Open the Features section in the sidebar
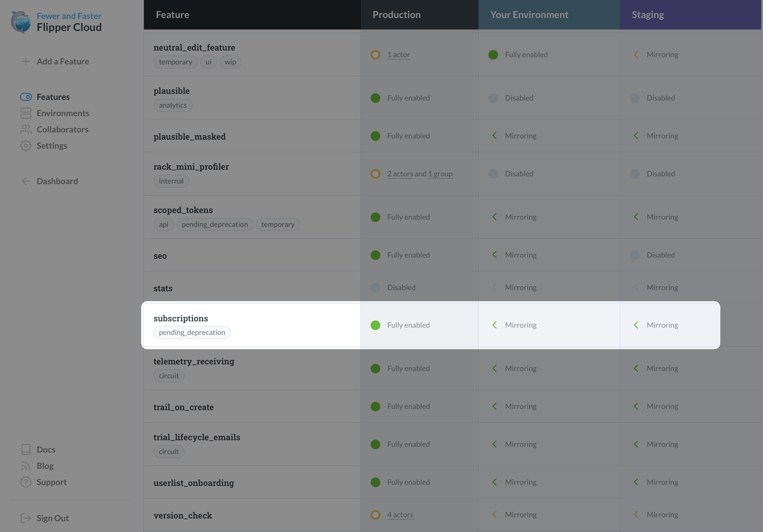Image resolution: width=763 pixels, height=532 pixels. click(53, 97)
